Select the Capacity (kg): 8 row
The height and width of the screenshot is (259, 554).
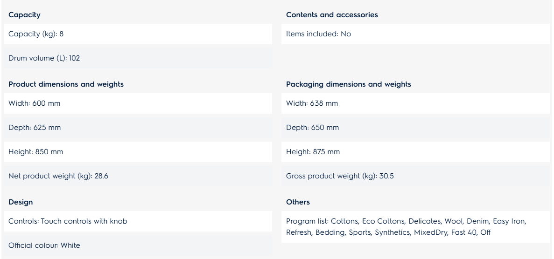138,34
